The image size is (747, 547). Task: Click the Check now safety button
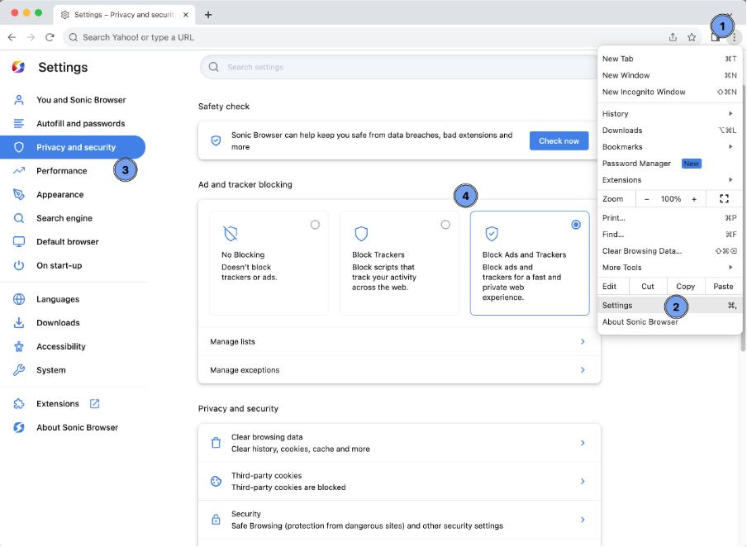559,140
